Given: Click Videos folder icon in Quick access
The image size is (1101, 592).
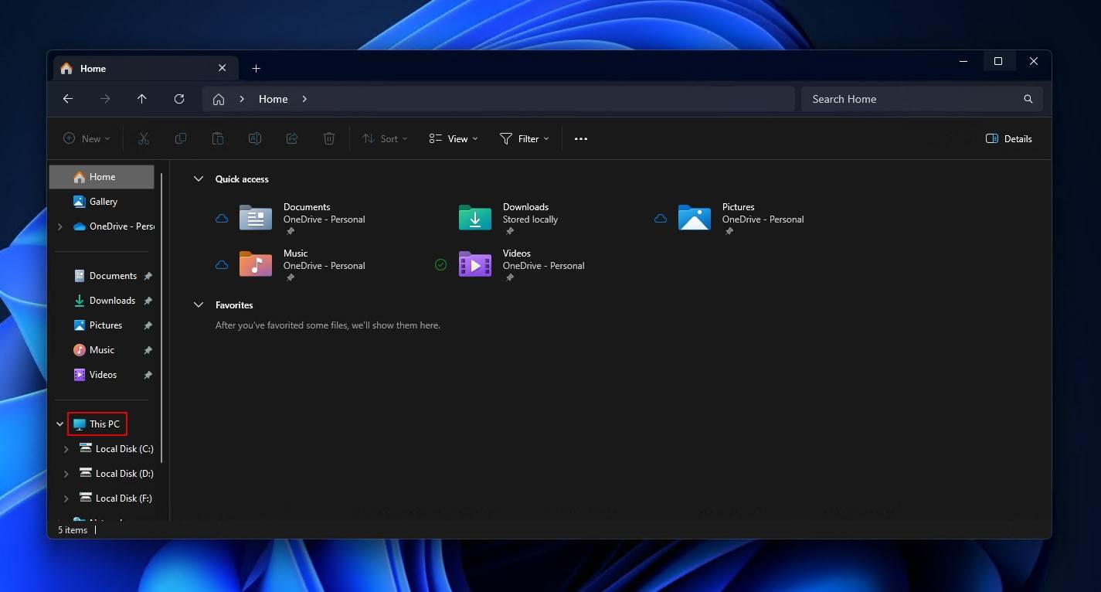Looking at the screenshot, I should click(475, 264).
